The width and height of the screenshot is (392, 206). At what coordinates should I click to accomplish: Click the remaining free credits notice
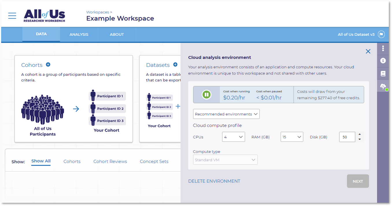(x=329, y=95)
